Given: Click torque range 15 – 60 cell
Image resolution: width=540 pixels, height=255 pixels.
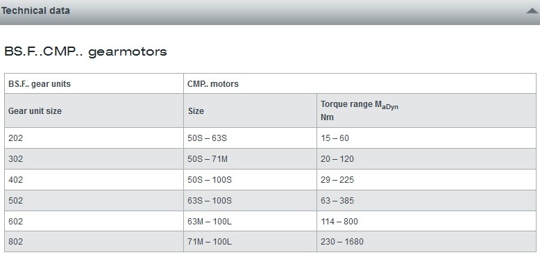Looking at the screenshot, I should coord(426,138).
